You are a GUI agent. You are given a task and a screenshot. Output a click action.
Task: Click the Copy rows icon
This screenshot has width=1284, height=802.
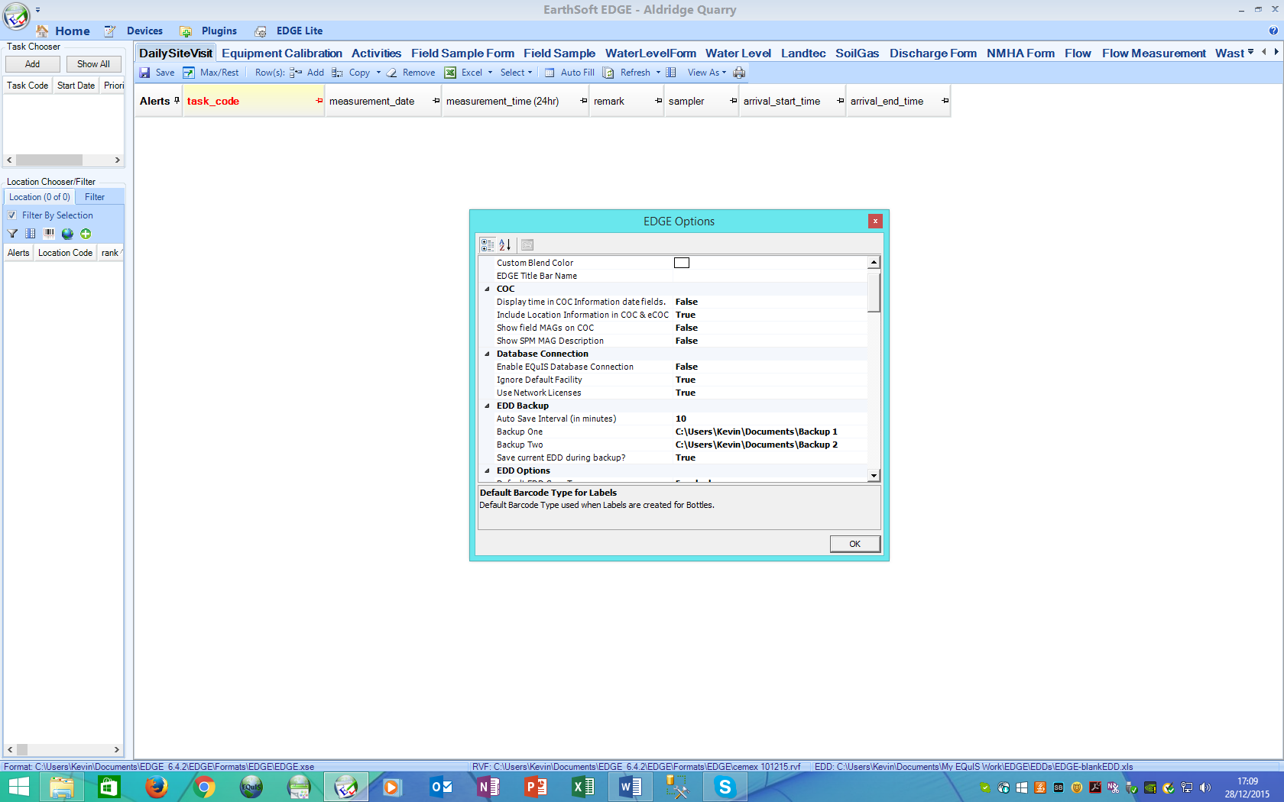pos(337,73)
